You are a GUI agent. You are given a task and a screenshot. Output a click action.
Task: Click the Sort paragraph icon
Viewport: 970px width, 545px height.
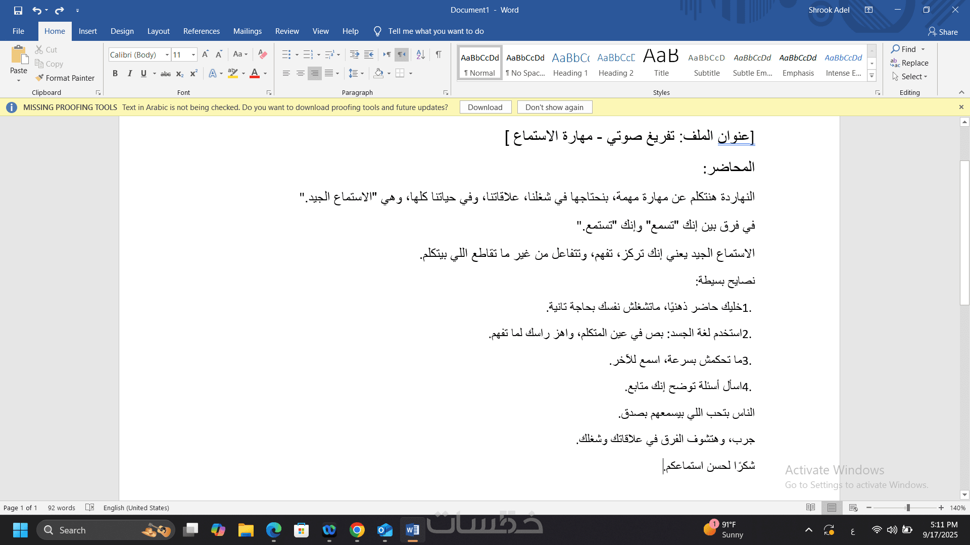click(420, 54)
